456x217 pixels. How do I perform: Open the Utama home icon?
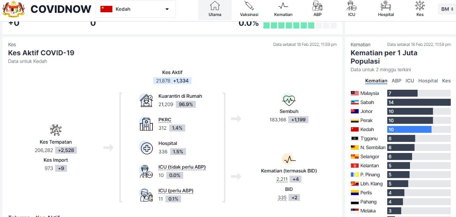tap(215, 5)
